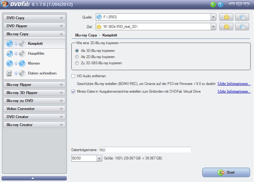Click the Klonen dual disc icon
This screenshot has height=182, width=254.
point(16,63)
